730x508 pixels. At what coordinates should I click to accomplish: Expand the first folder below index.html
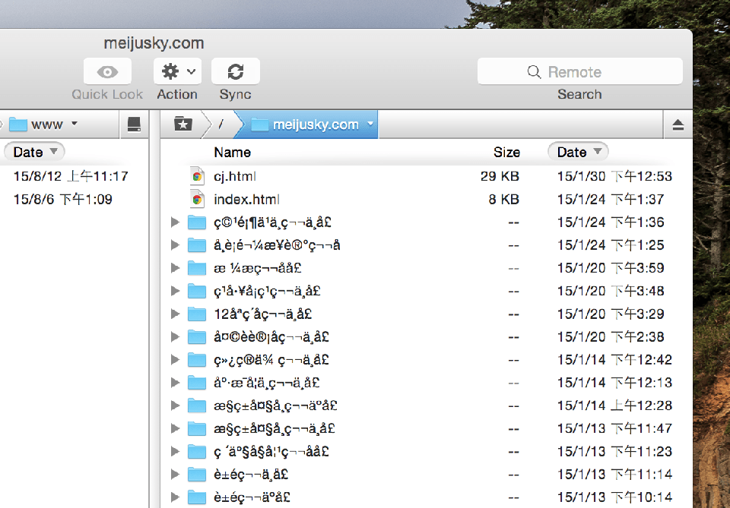click(175, 222)
